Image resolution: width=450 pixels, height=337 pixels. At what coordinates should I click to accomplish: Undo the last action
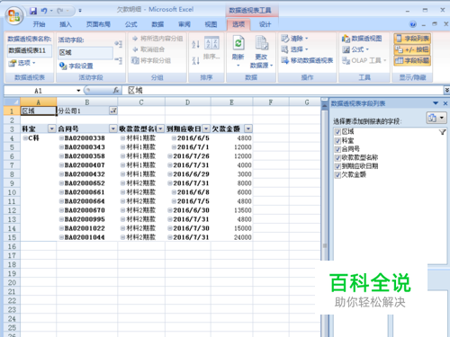pyautogui.click(x=44, y=11)
